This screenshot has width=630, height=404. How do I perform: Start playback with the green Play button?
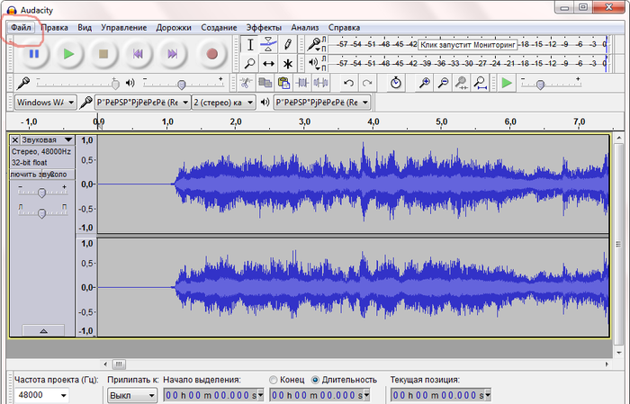pyautogui.click(x=68, y=54)
